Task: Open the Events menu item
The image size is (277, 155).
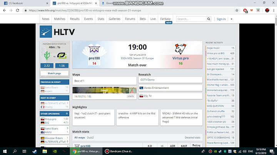Action: [x=88, y=19]
